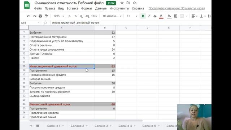Viewport: 231px width, 130px height.
Task: Open the Инструменты menu
Action: [x=119, y=8]
